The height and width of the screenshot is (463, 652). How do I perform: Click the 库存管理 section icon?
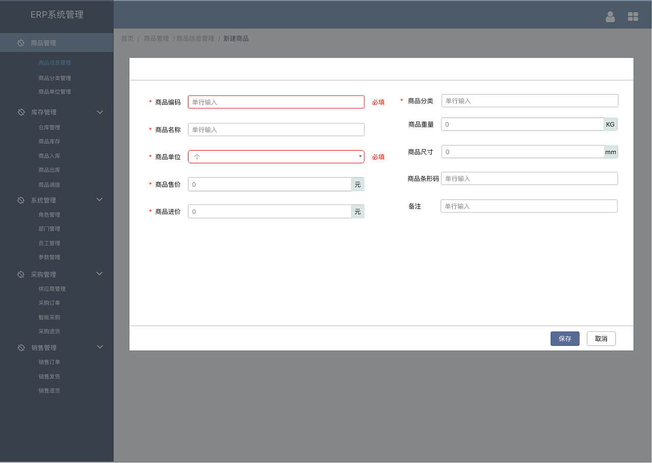coord(21,112)
